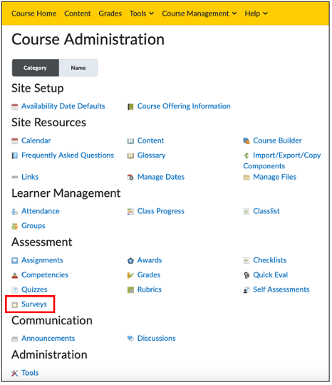Image resolution: width=332 pixels, height=385 pixels.
Task: Click the Tools crossed-wrench icon under Administration
Action: point(15,374)
